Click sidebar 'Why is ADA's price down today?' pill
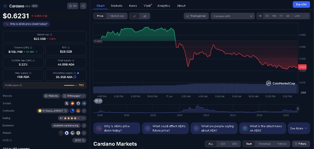 pyautogui.click(x=26, y=24)
